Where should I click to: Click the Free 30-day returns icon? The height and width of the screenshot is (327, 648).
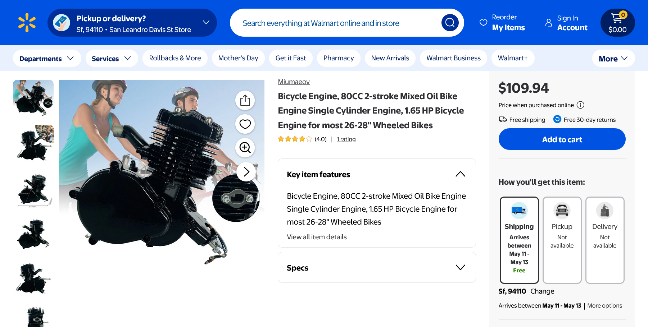point(557,119)
